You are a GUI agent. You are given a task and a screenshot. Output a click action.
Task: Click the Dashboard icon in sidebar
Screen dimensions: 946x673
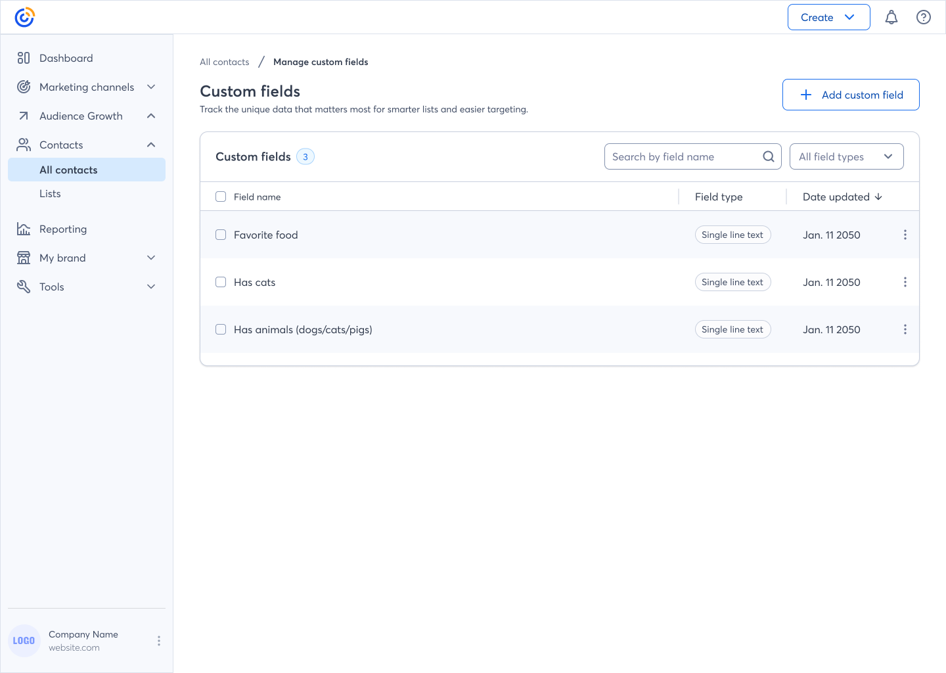pos(24,58)
